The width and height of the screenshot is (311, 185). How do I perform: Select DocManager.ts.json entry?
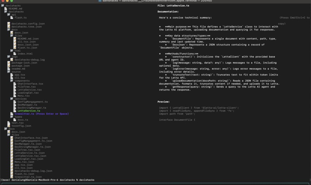tap(28, 144)
